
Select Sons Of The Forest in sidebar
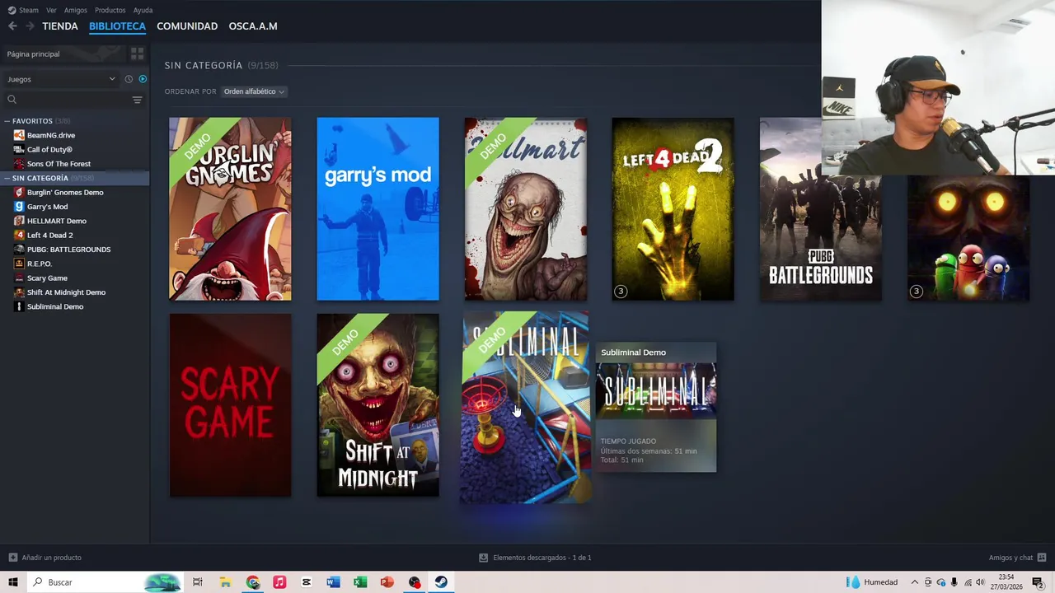(x=59, y=164)
